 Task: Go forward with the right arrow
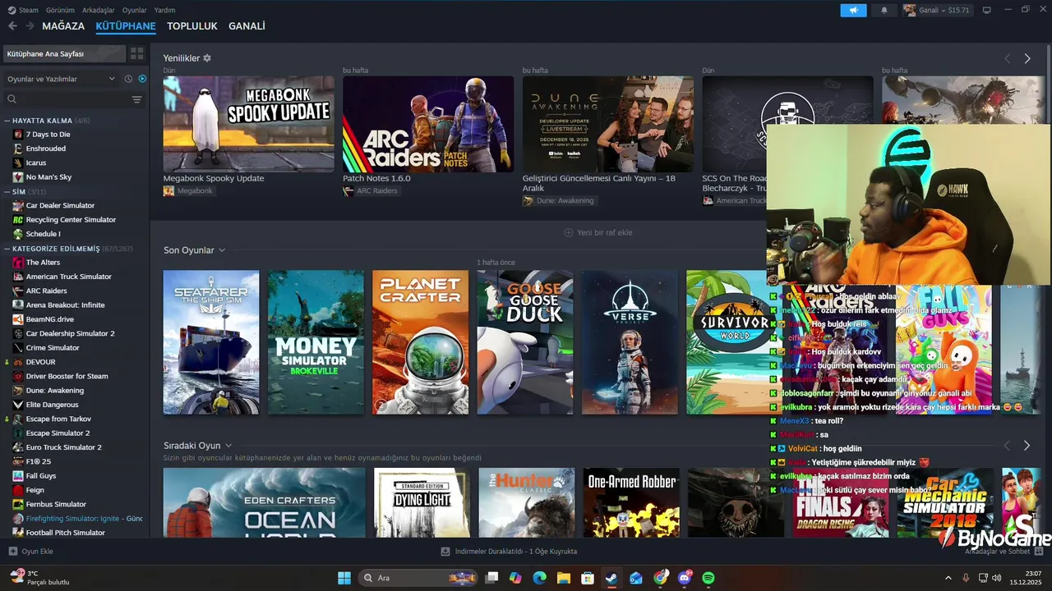click(x=30, y=26)
